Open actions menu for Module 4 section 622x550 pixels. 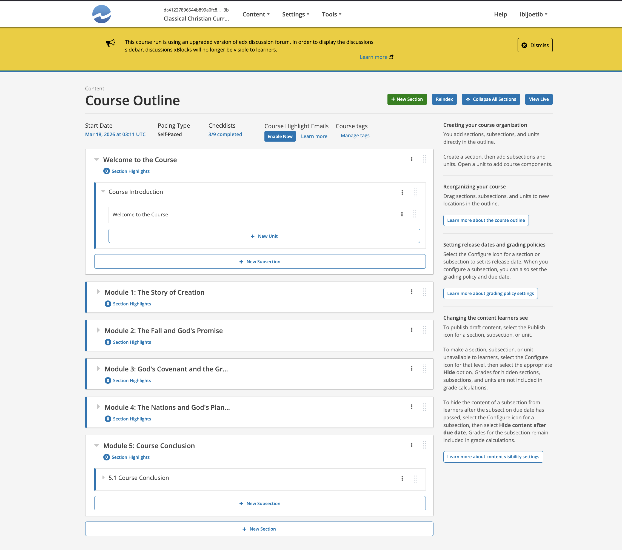[412, 407]
